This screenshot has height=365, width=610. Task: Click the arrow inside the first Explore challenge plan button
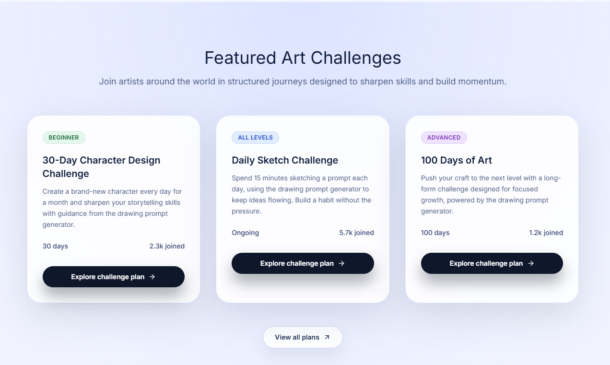tap(152, 277)
